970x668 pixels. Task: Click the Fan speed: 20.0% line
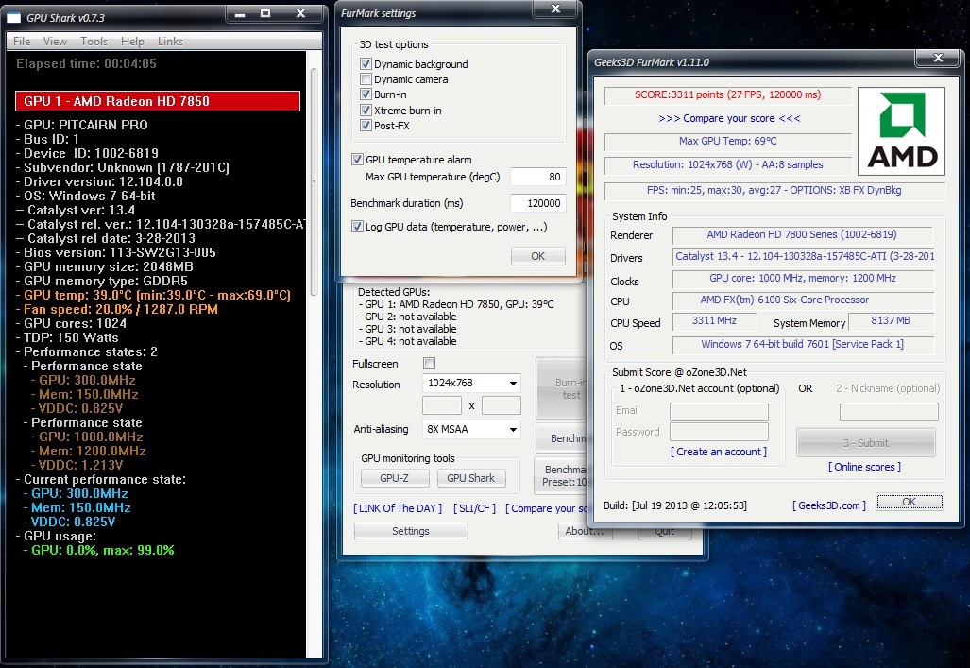[117, 309]
